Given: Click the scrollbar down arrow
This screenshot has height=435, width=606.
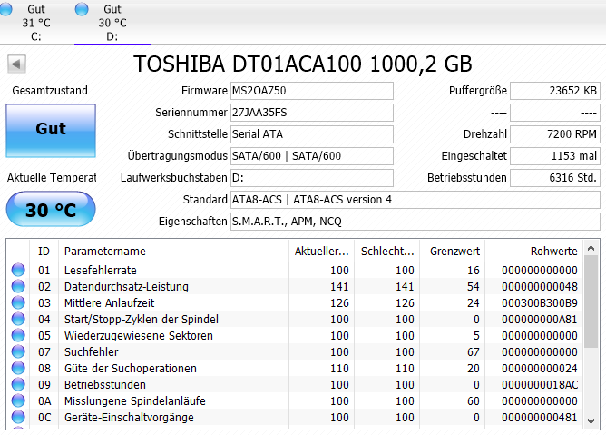Looking at the screenshot, I should tap(591, 420).
